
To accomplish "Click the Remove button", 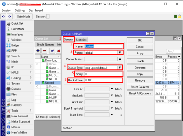I will (x=140, y=80).
